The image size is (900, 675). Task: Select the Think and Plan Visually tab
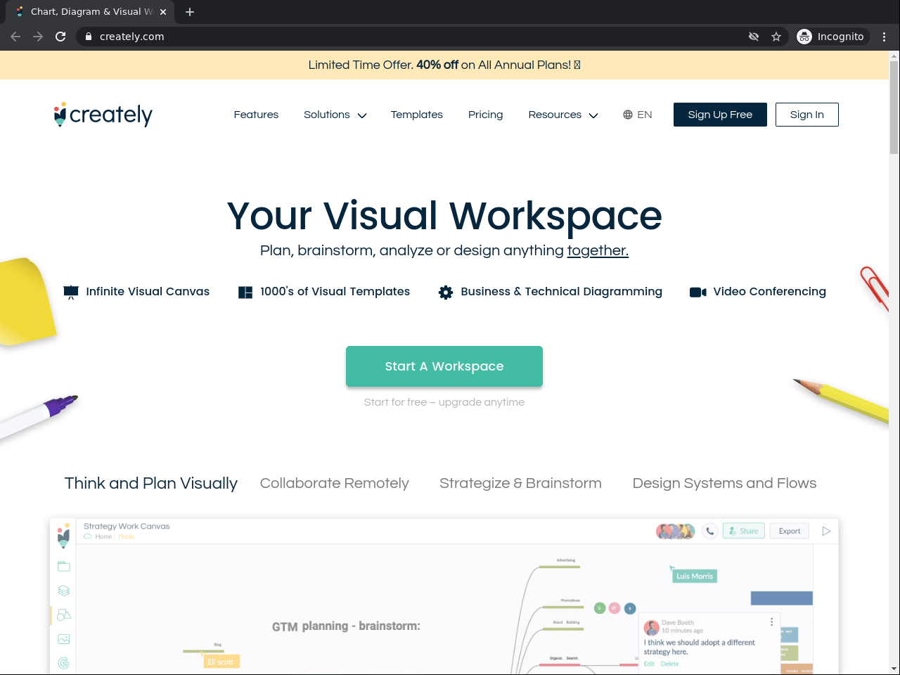(151, 483)
